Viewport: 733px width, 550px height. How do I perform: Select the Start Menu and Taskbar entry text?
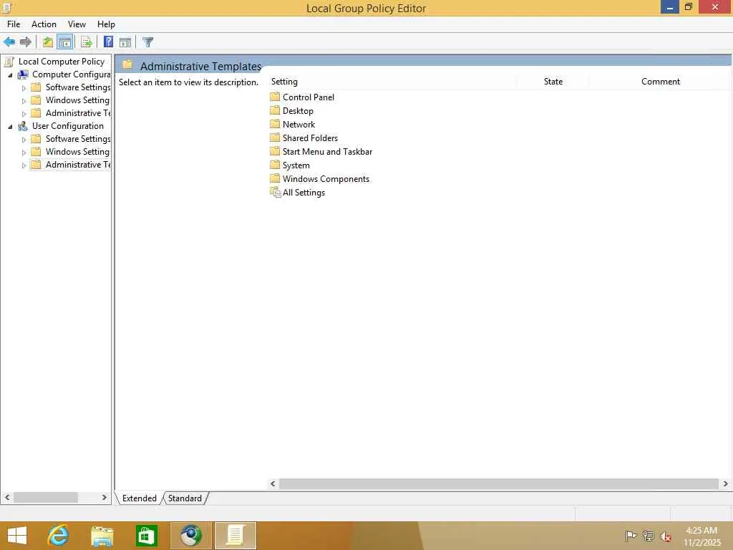pos(327,152)
